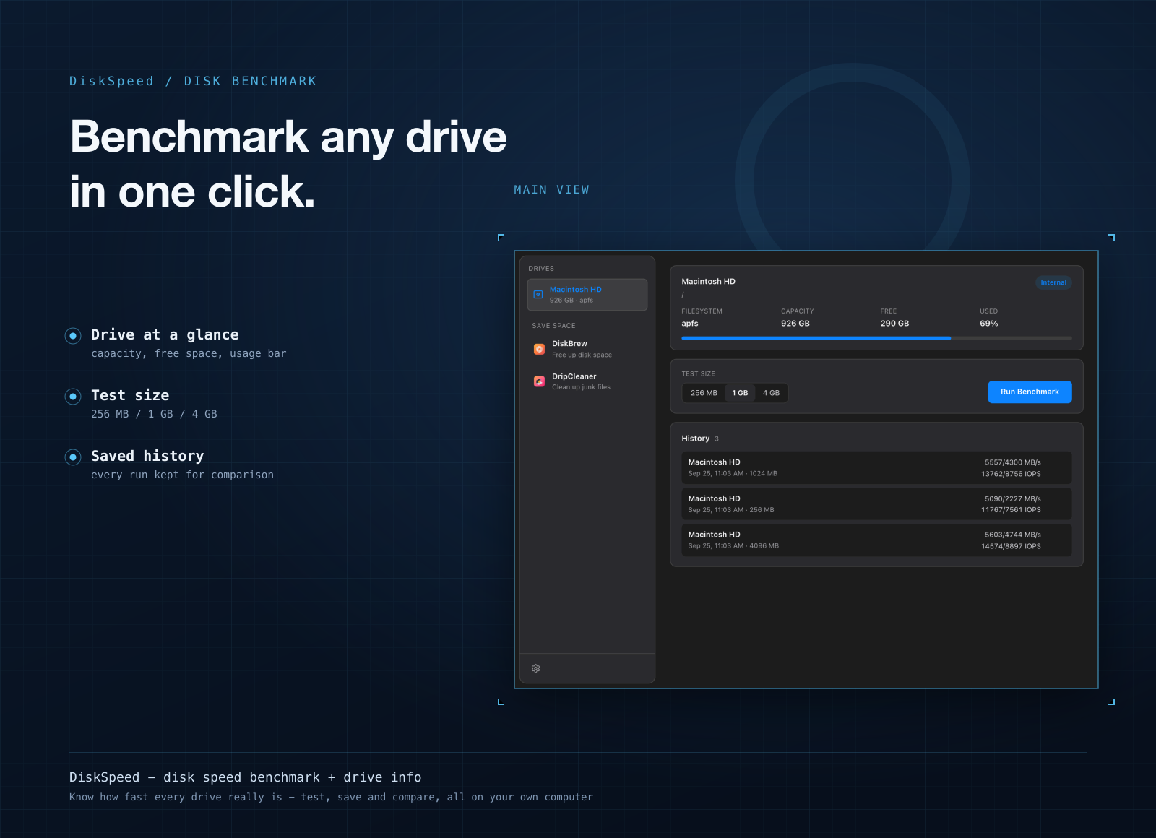Click the 14574/8897 IOPS value

click(x=1011, y=546)
